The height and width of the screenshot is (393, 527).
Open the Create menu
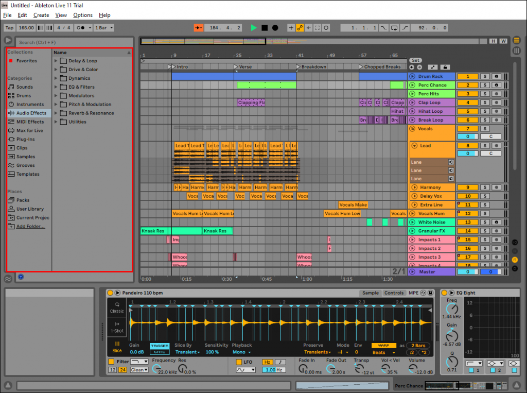coord(41,15)
